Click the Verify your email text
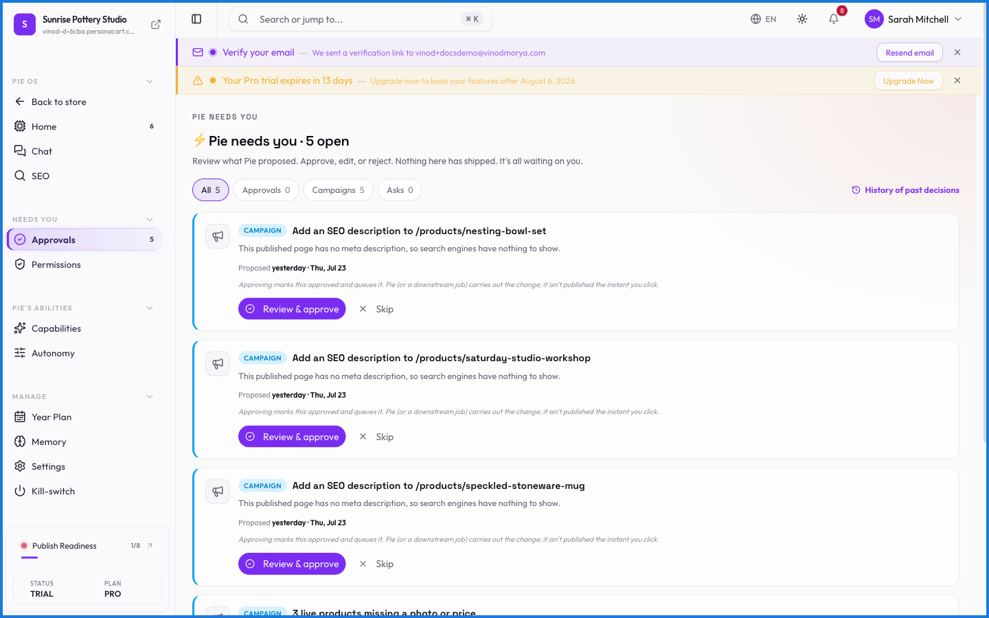Viewport: 989px width, 618px height. coord(258,52)
